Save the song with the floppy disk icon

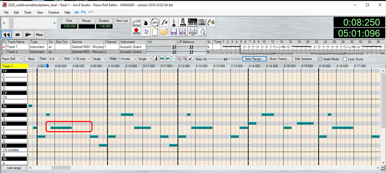click(x=174, y=32)
